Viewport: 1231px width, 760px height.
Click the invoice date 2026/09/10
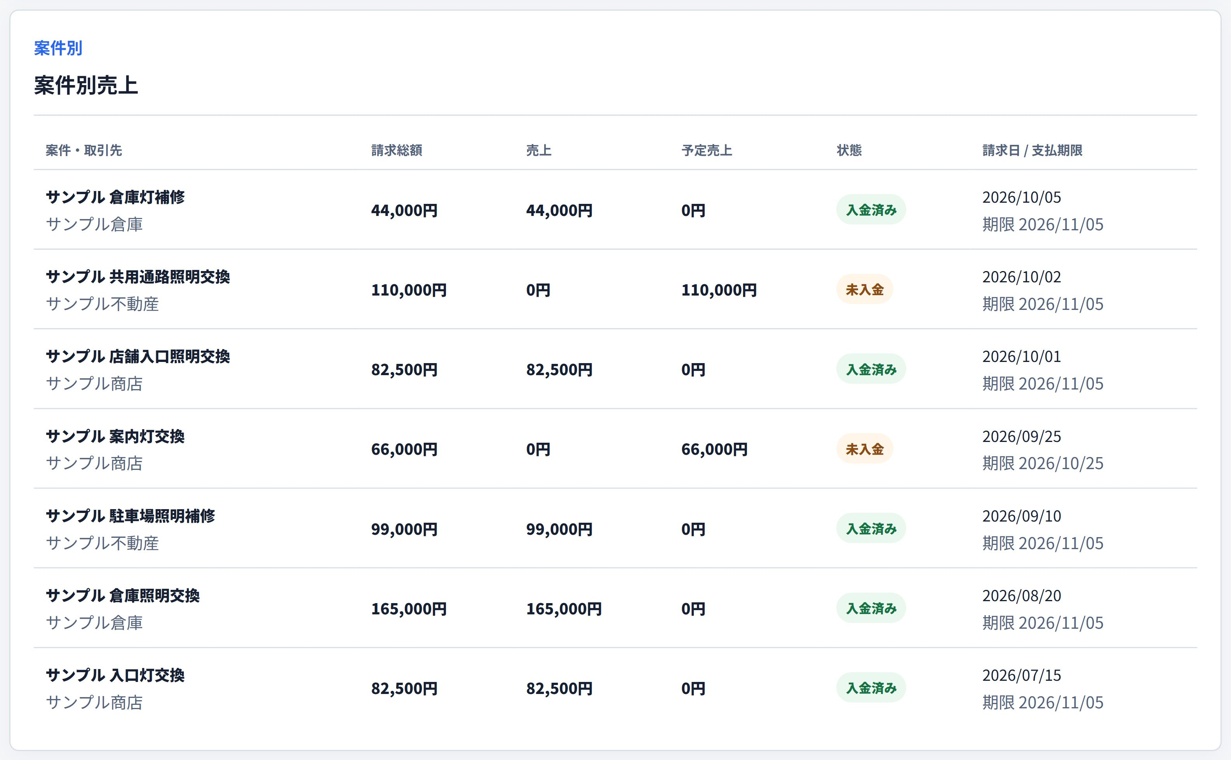pos(1021,516)
